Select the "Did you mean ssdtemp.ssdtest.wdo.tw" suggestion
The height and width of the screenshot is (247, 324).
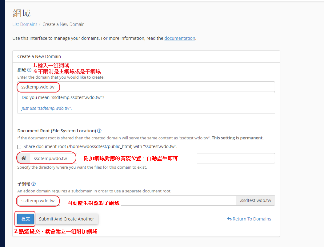click(x=63, y=97)
